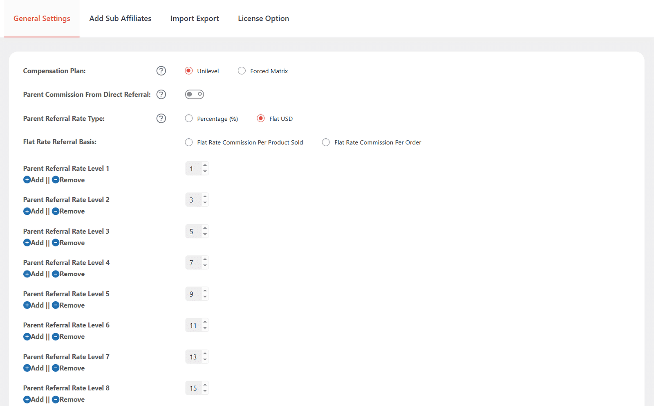Increase Parent Referral Rate Level 1 value
This screenshot has width=654, height=406.
[205, 165]
